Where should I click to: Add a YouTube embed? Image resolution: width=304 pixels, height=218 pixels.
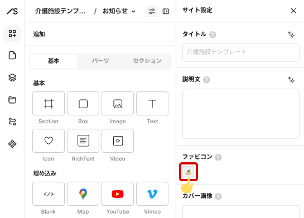[118, 194]
